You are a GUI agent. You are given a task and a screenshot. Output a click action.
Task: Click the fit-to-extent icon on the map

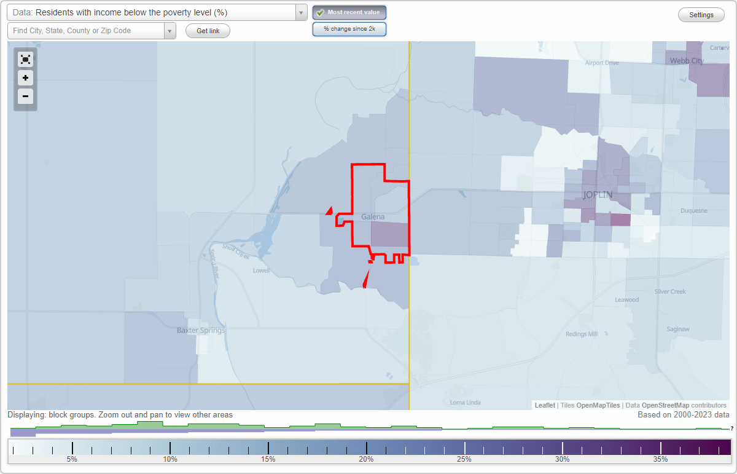(x=25, y=59)
